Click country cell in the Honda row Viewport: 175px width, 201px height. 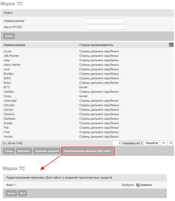pos(99,137)
